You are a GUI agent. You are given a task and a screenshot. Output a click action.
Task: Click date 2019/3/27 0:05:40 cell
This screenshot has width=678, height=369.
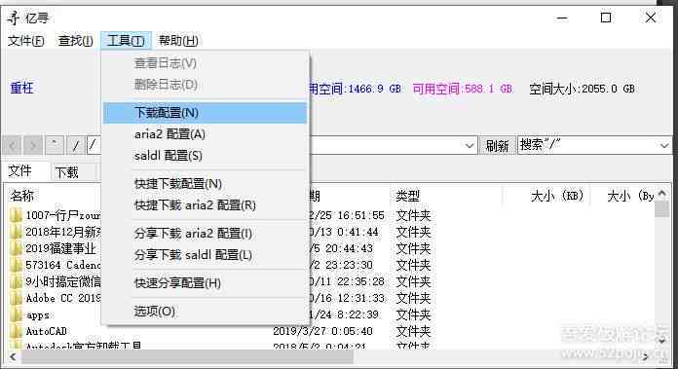(x=322, y=331)
